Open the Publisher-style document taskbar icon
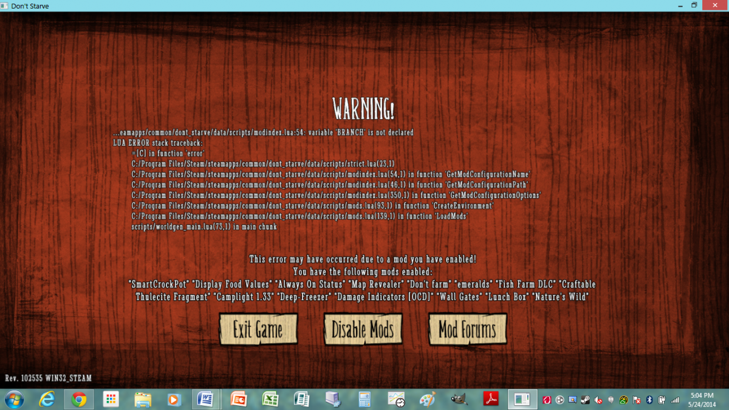 click(301, 400)
